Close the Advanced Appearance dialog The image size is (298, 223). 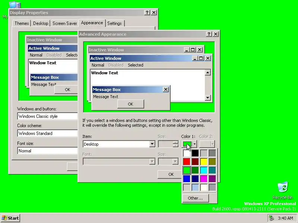(x=216, y=34)
